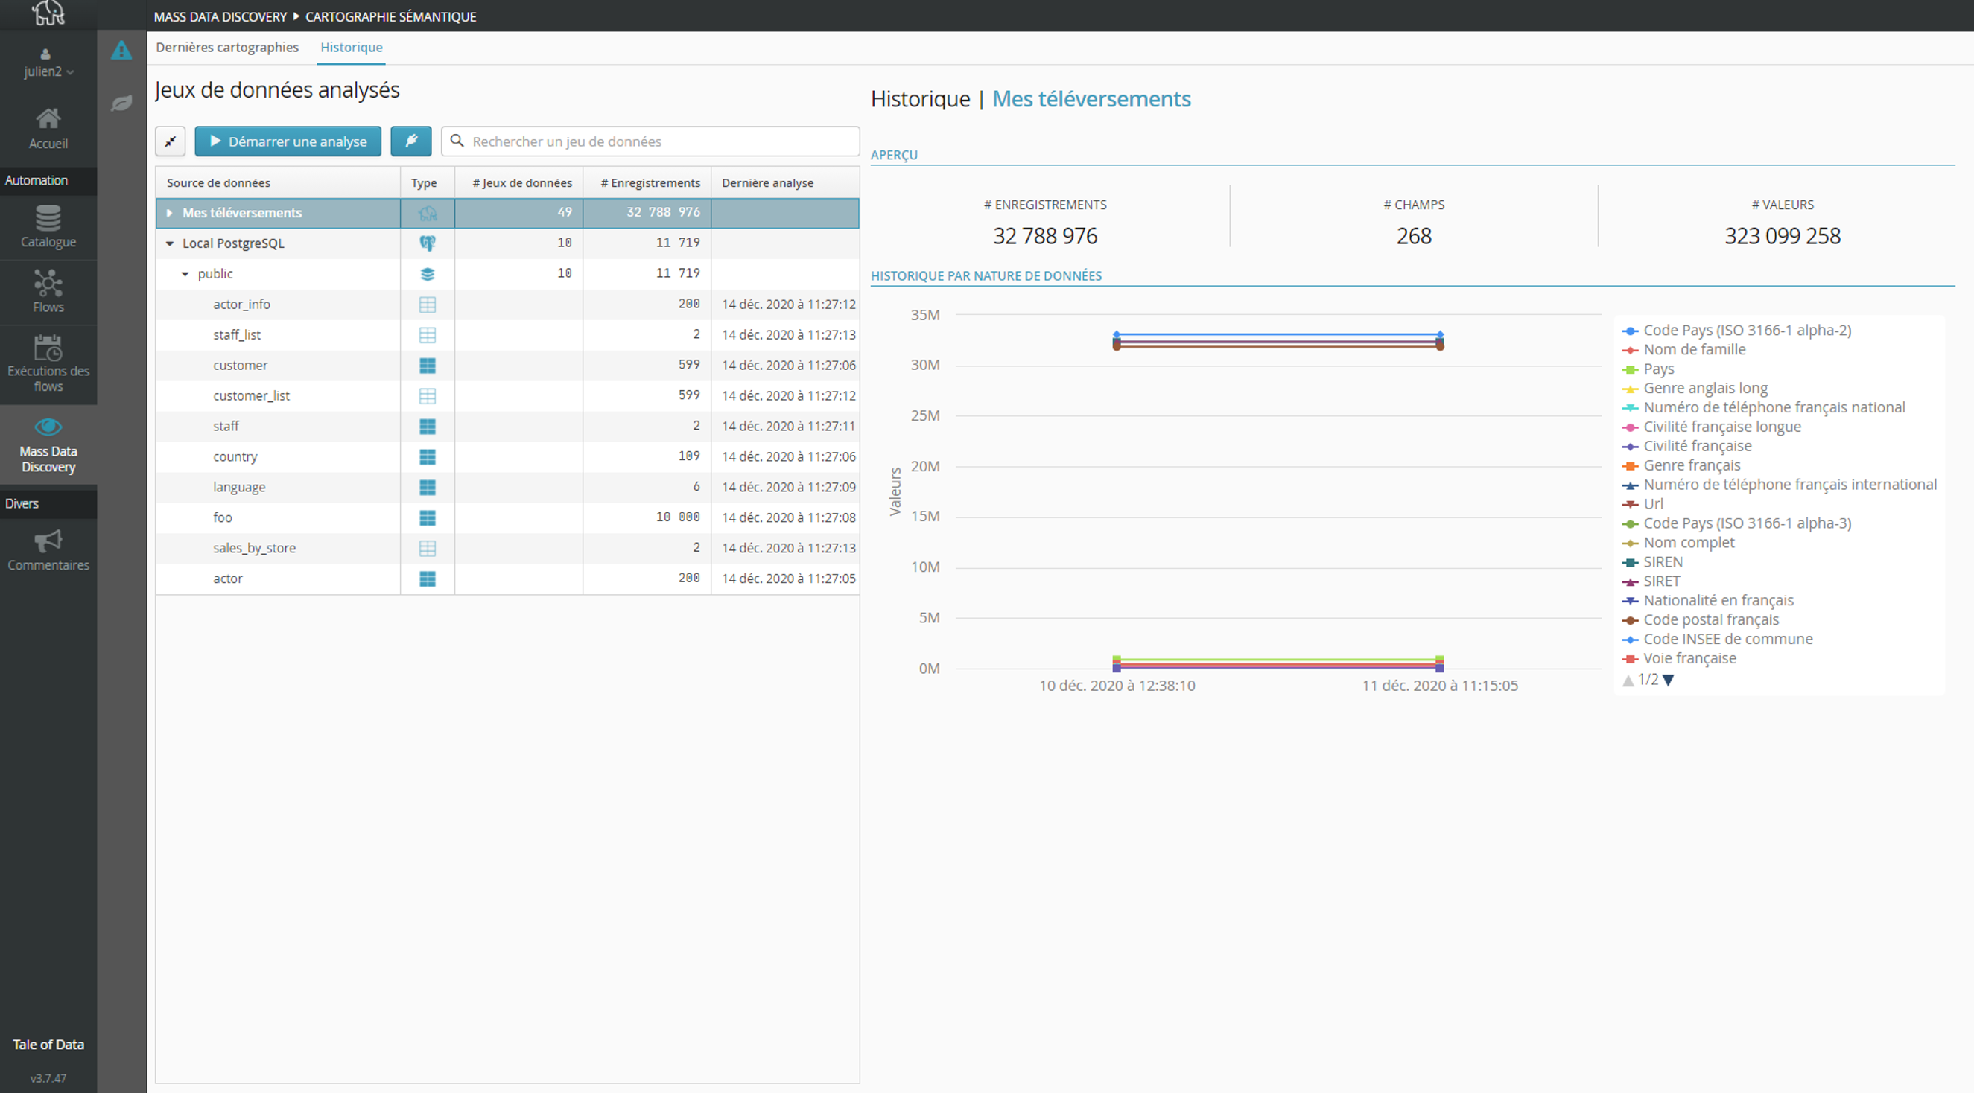Expand the Mes téléversements tree node
Image resolution: width=1974 pixels, height=1093 pixels.
click(169, 213)
